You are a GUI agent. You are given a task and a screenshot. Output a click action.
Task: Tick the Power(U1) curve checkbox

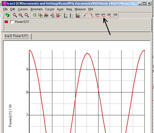pos(12,22)
